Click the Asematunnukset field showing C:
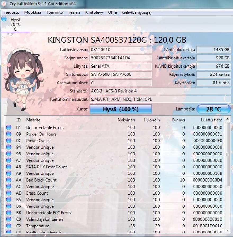 point(121,83)
